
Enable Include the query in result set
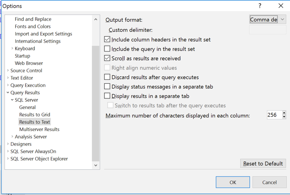107,49
